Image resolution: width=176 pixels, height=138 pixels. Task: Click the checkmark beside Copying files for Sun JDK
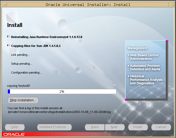point(9,45)
